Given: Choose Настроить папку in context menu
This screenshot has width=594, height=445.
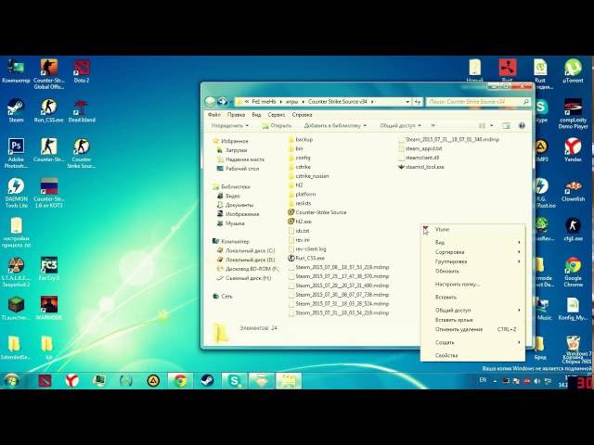Looking at the screenshot, I should [x=472, y=285].
